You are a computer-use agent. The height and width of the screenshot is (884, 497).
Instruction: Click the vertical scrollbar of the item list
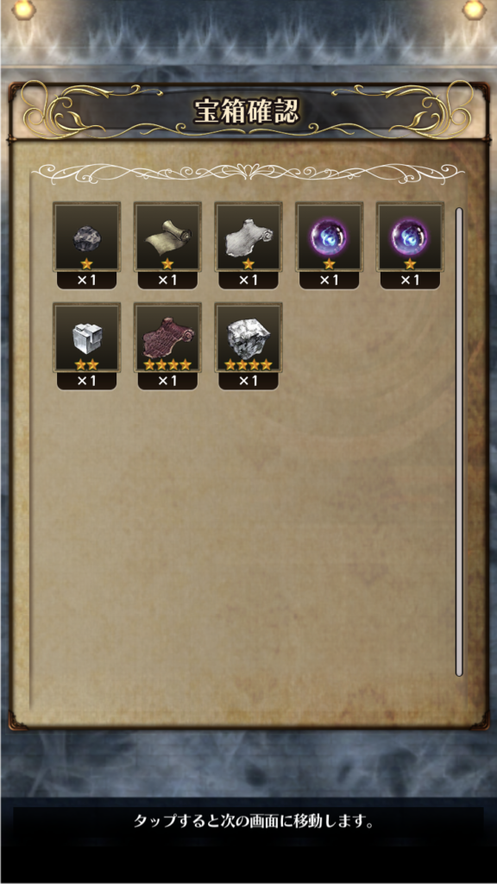[x=459, y=442]
